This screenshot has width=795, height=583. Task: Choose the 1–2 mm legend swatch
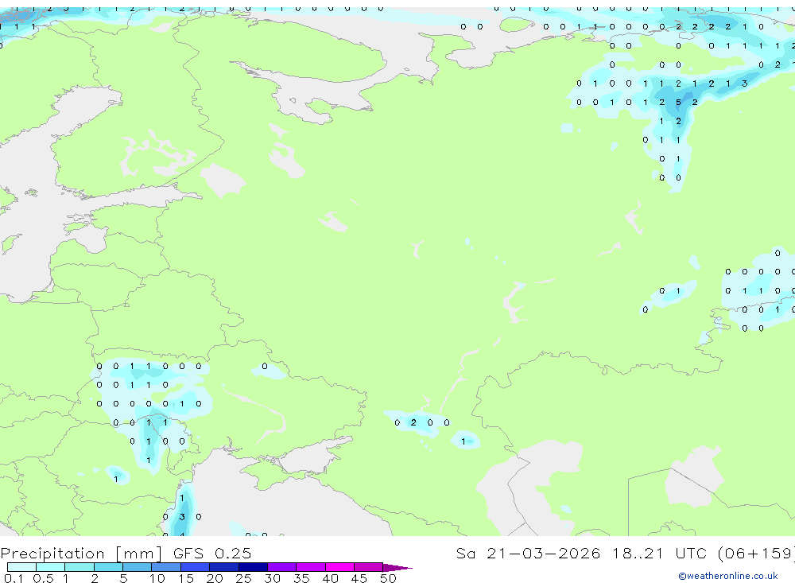[x=79, y=567]
